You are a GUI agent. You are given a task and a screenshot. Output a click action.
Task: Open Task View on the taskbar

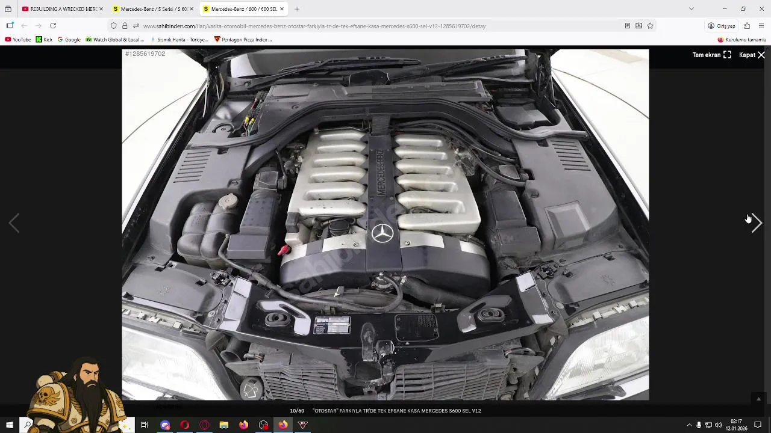click(145, 425)
